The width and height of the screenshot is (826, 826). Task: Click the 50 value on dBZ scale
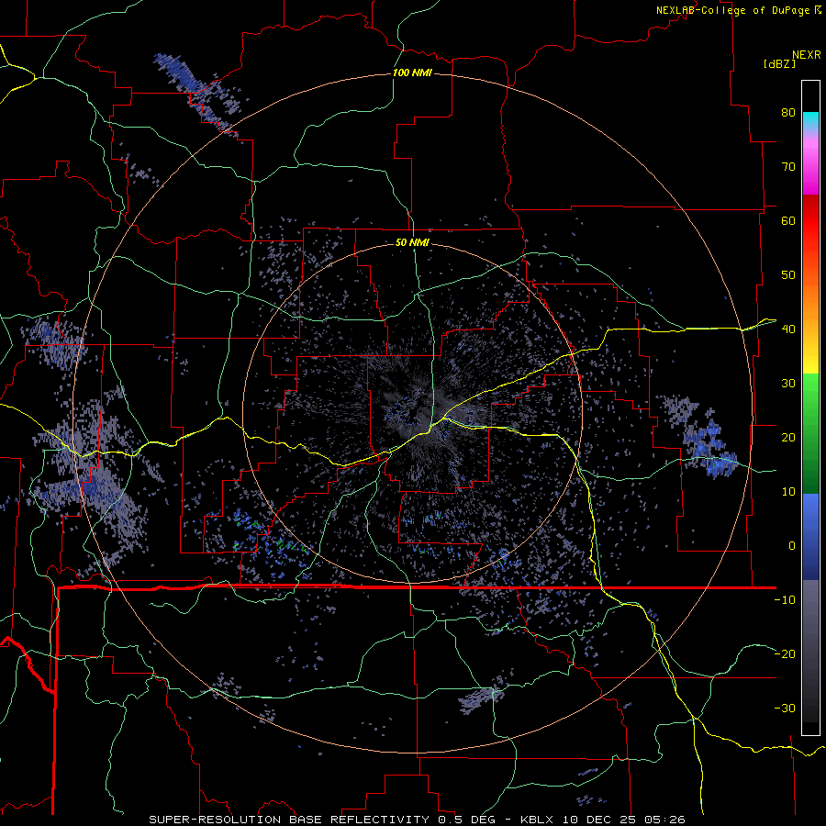point(788,275)
